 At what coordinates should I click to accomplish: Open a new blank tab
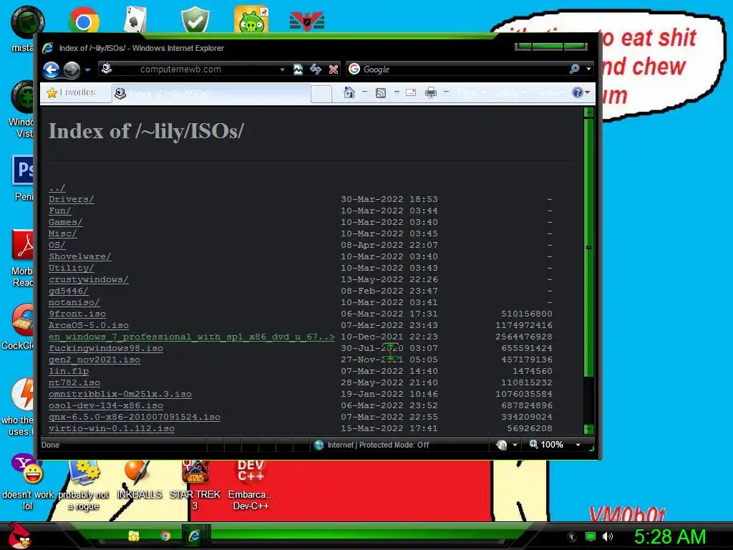[x=321, y=94]
